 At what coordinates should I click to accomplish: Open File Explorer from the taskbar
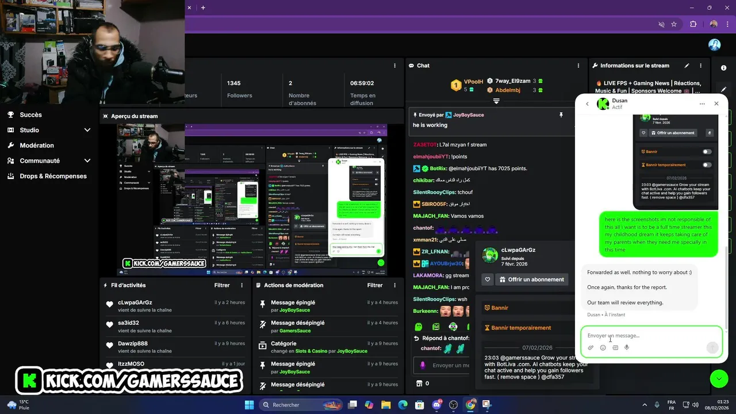[386, 405]
